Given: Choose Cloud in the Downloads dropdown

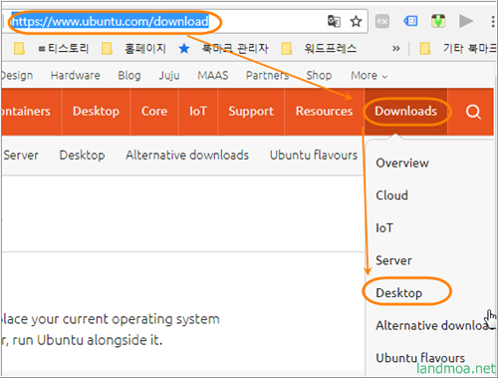Looking at the screenshot, I should point(391,195).
